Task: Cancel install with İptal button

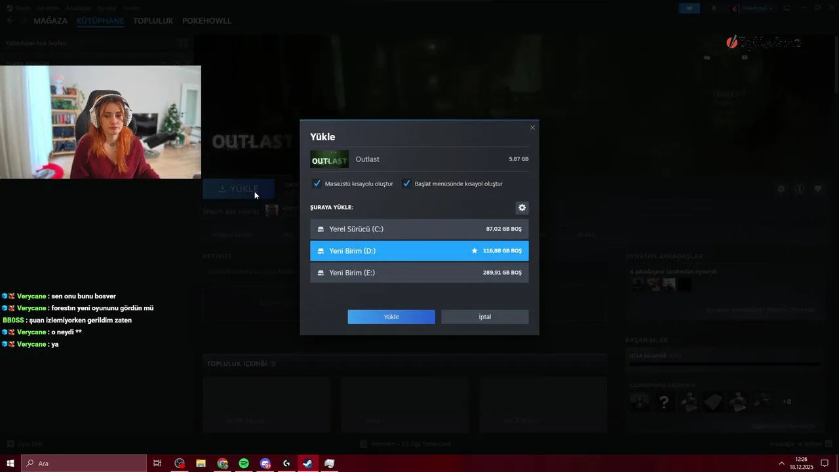Action: point(484,317)
